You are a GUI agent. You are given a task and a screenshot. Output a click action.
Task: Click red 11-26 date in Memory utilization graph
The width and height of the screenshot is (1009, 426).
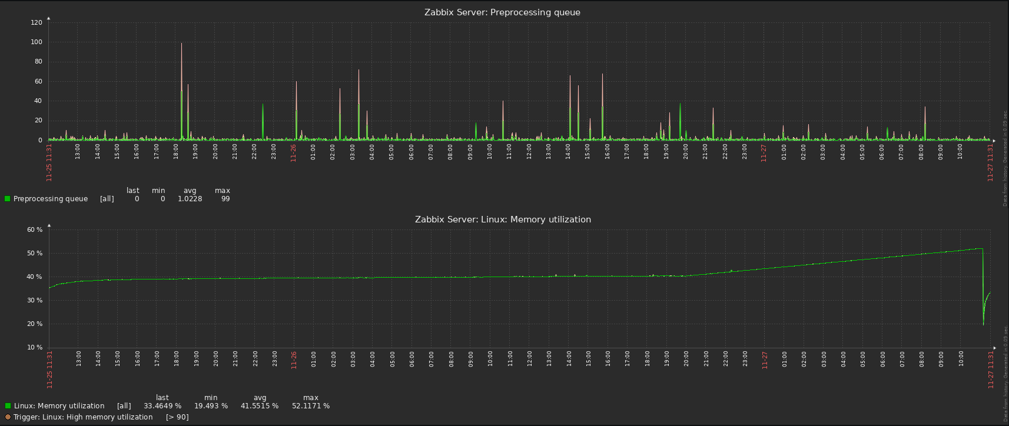tap(294, 360)
